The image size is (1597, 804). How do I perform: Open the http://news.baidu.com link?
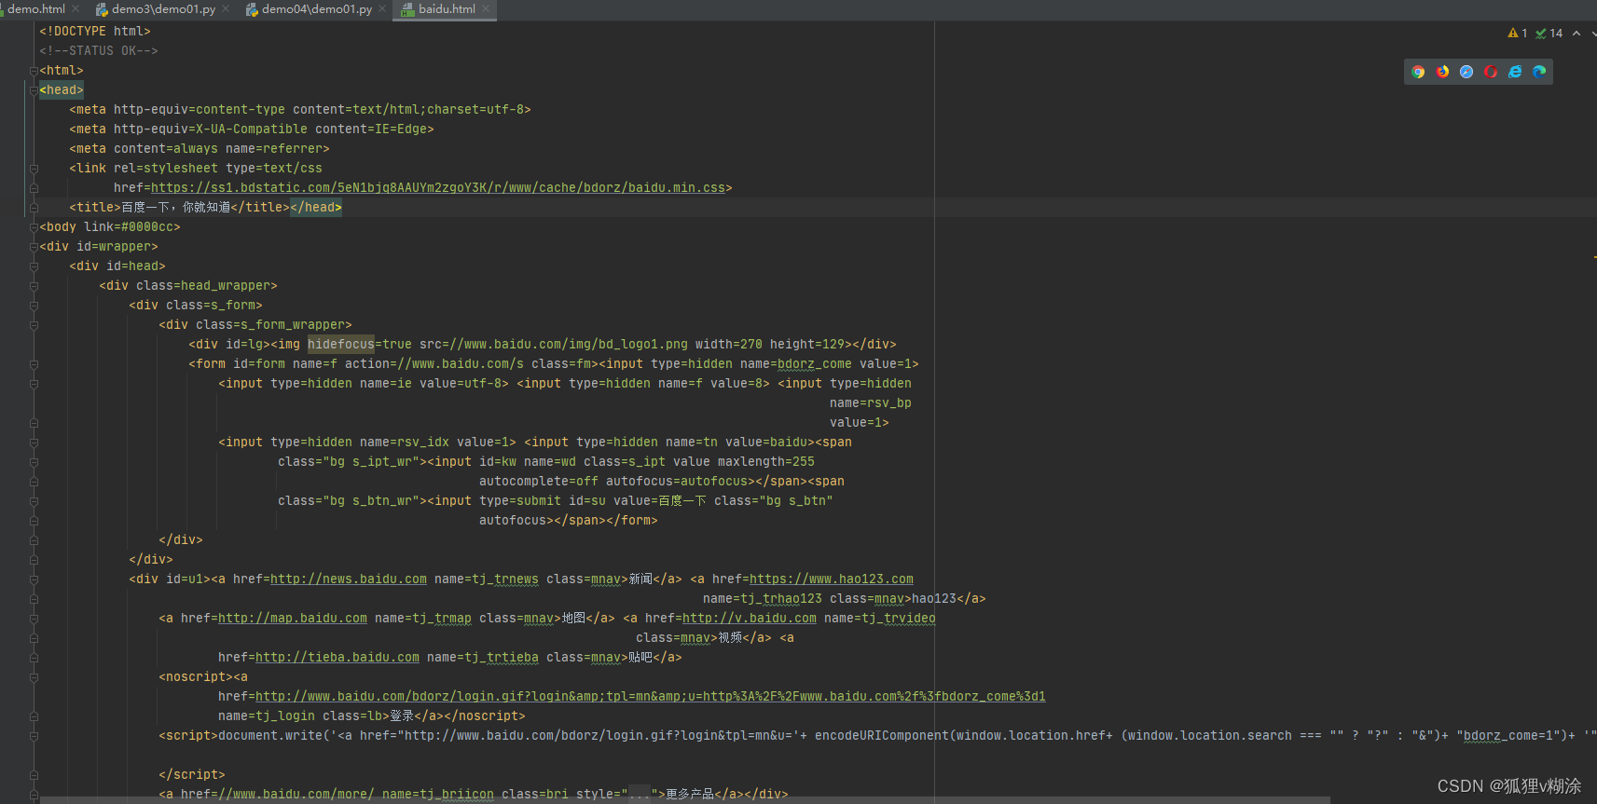(349, 579)
